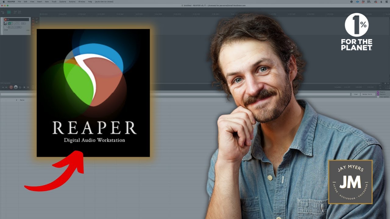
Task: Collapse the track panel with its expander arrow
Action: [x=2, y=26]
